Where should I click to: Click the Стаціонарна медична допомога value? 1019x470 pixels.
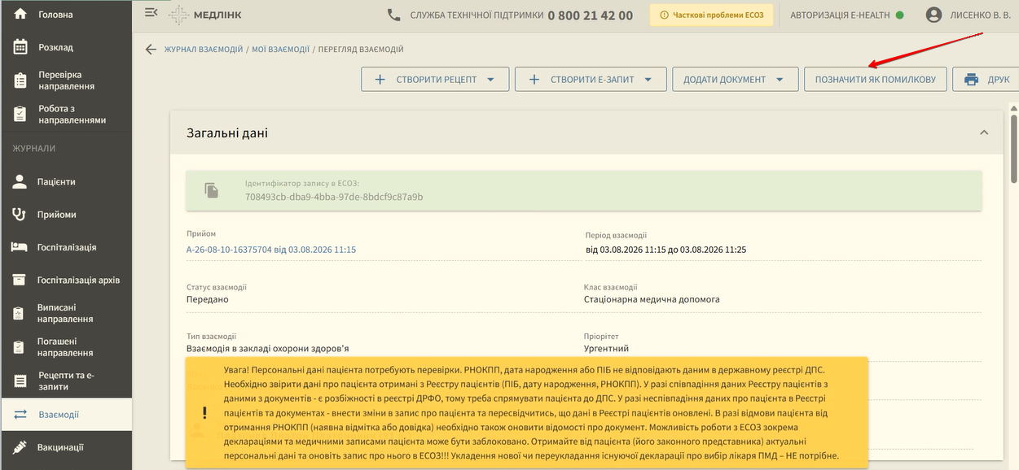(652, 299)
